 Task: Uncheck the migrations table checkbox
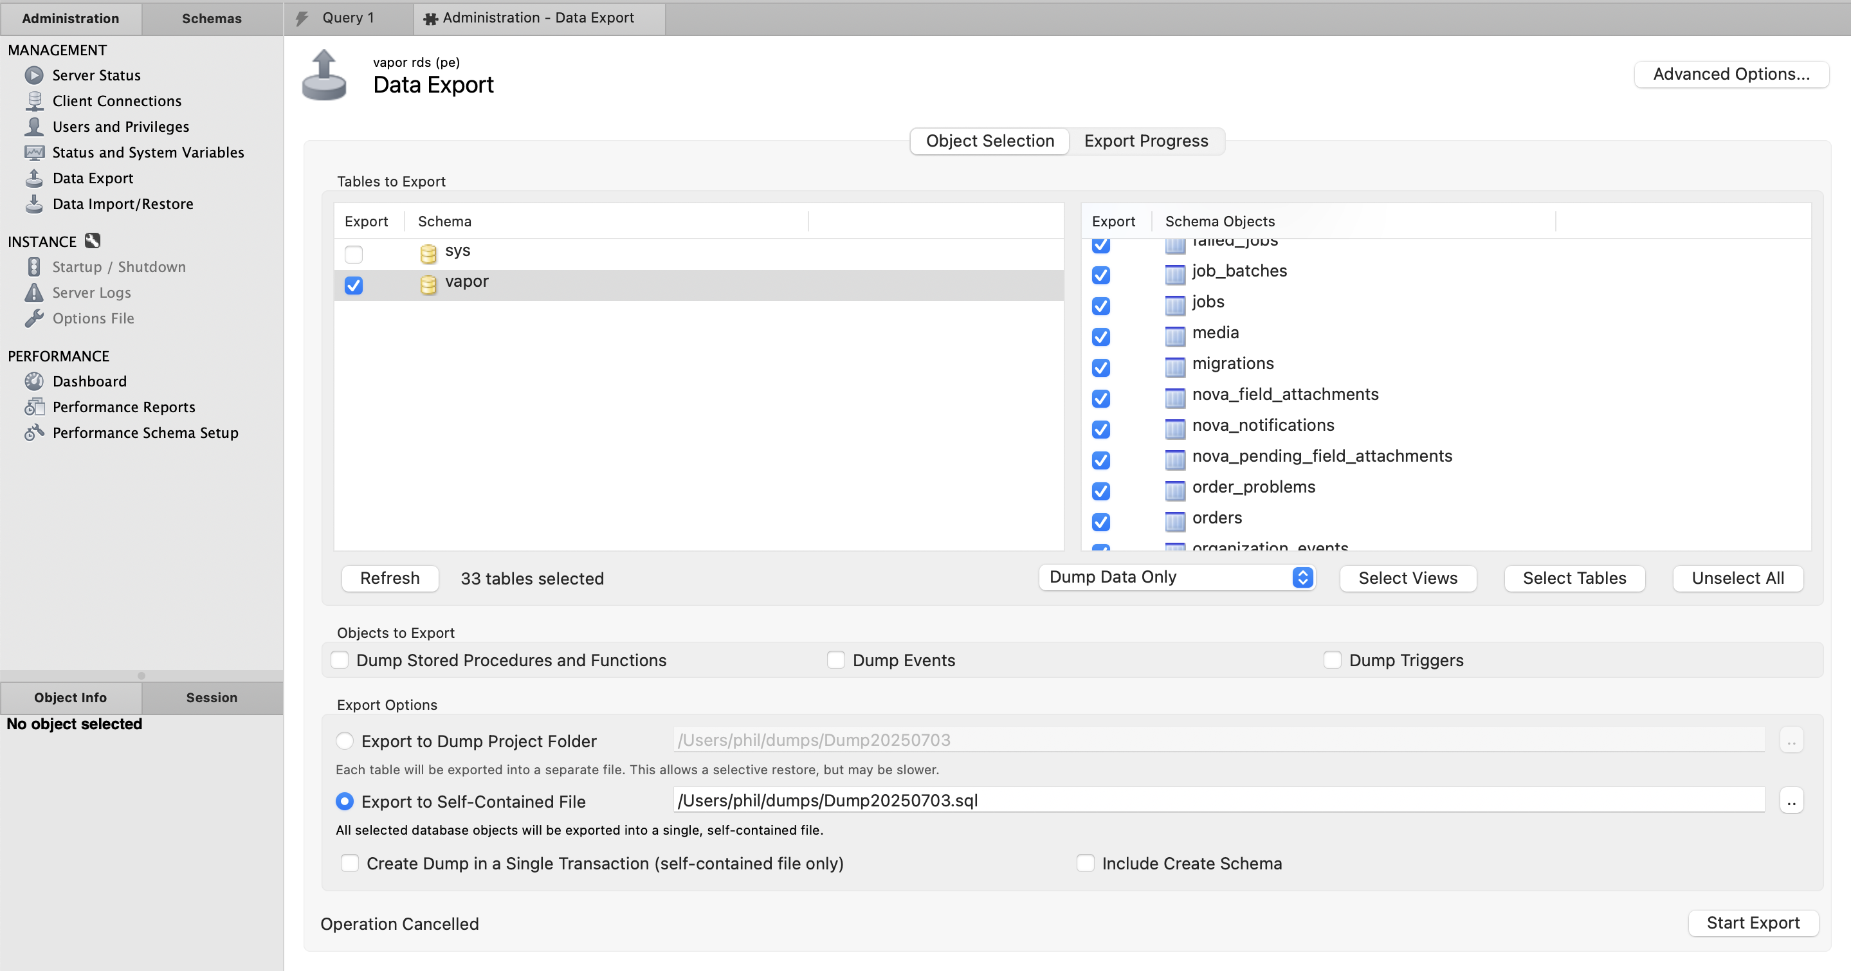click(1101, 368)
